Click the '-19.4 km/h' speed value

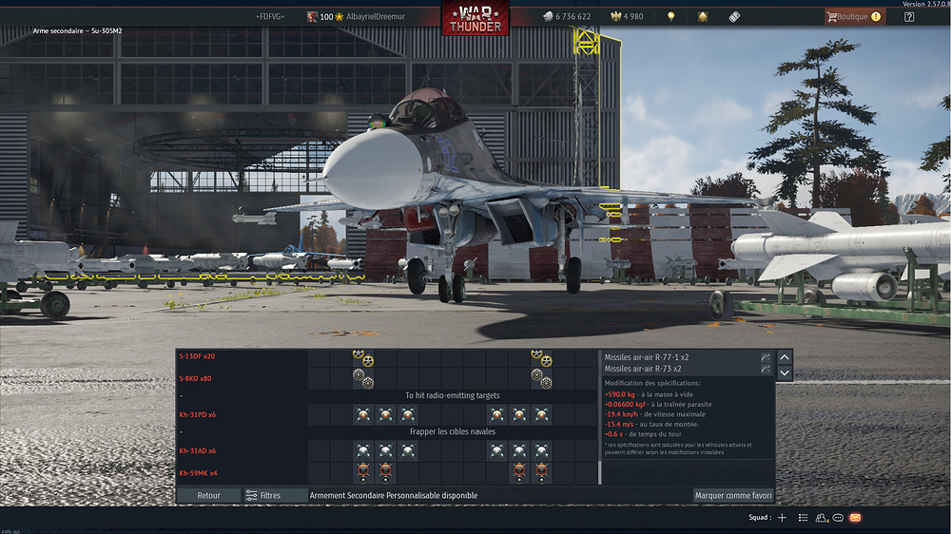(x=621, y=414)
